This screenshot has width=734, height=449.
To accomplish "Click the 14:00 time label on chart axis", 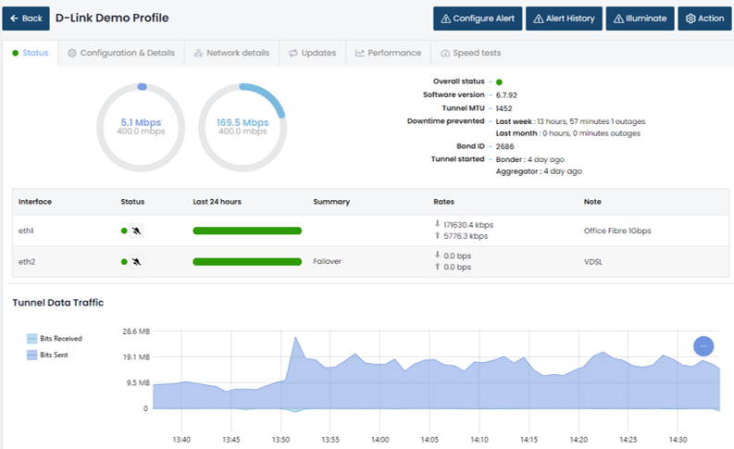I will (x=380, y=440).
